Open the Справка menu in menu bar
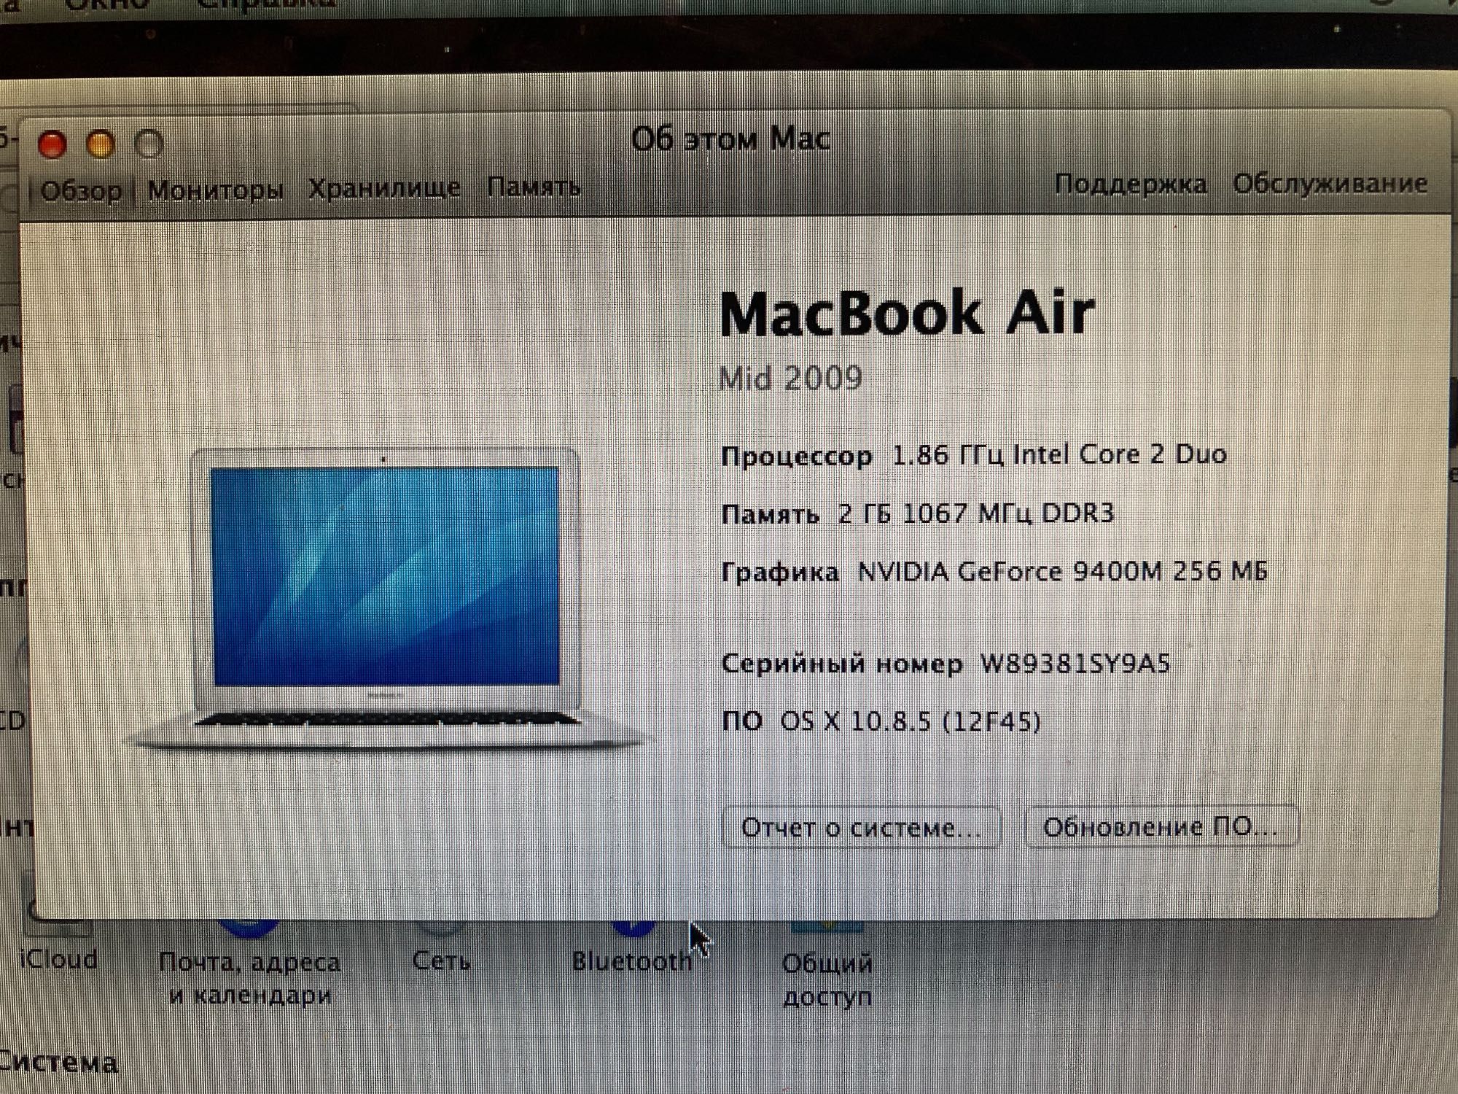The height and width of the screenshot is (1094, 1458). (x=266, y=4)
